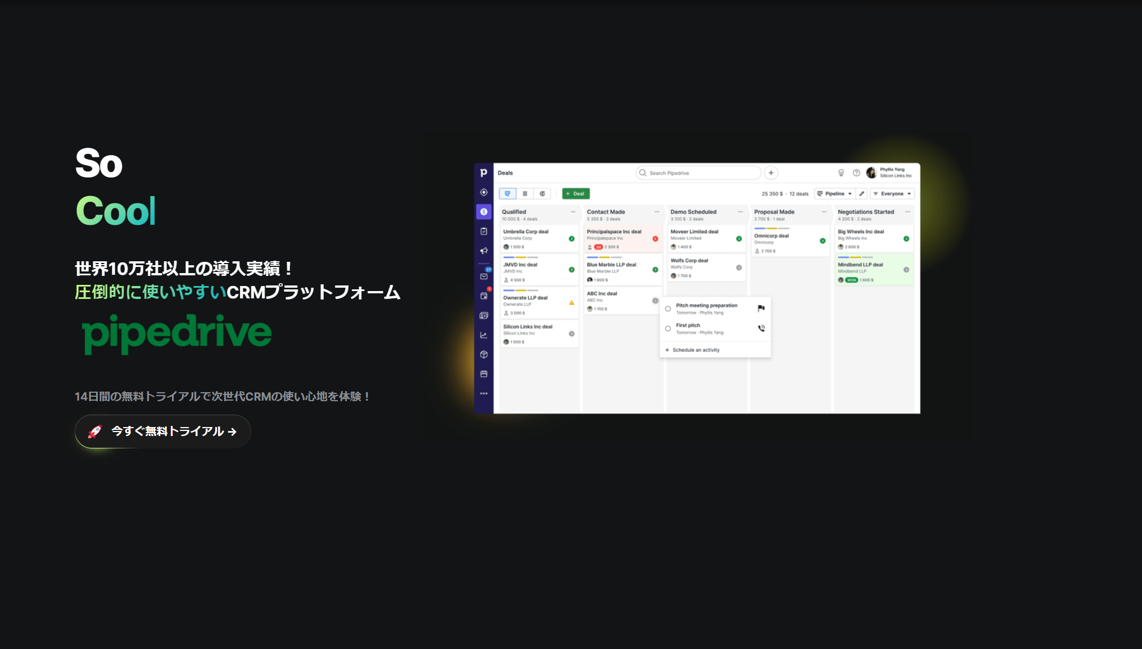This screenshot has width=1142, height=649.
Task: Open Negotiations Started column options menu
Action: pyautogui.click(x=908, y=212)
